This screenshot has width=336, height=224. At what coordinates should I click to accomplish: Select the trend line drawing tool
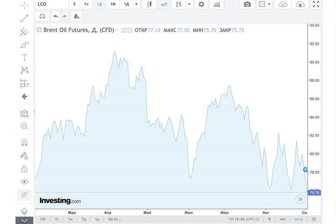tap(24, 19)
